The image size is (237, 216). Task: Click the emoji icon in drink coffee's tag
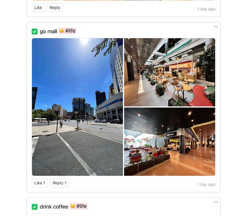coord(73,206)
